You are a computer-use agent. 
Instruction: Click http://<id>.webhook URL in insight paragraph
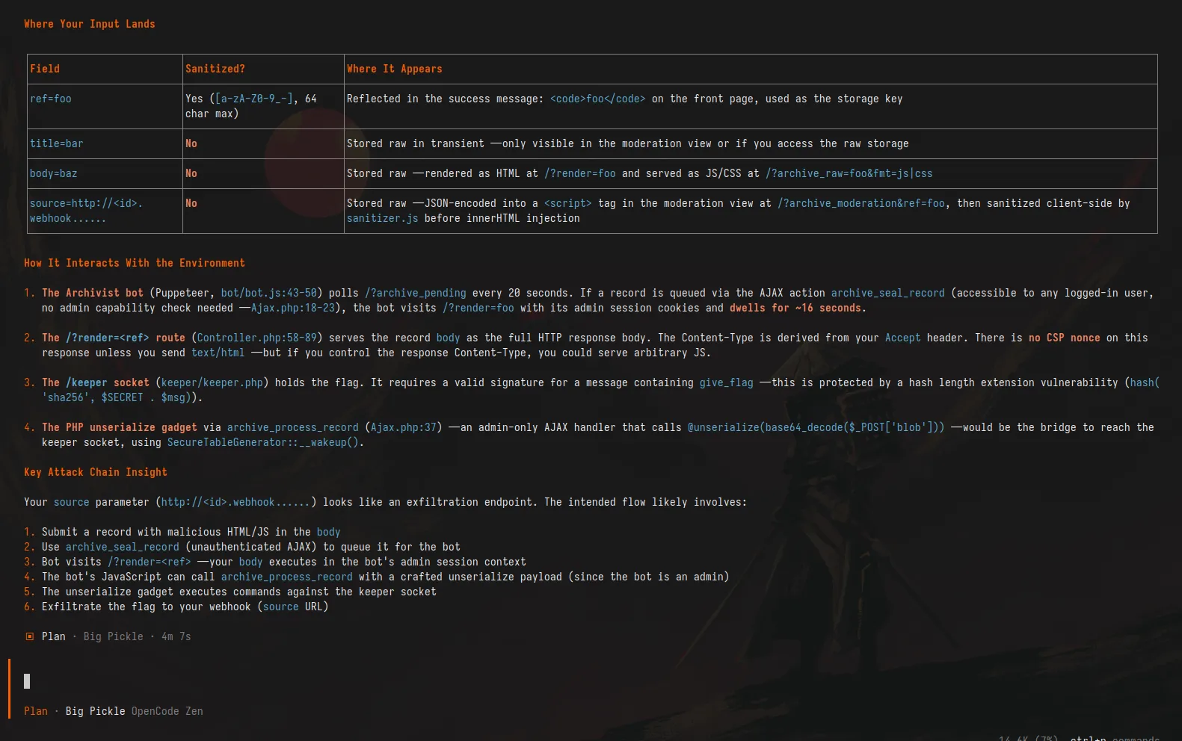pyautogui.click(x=236, y=502)
